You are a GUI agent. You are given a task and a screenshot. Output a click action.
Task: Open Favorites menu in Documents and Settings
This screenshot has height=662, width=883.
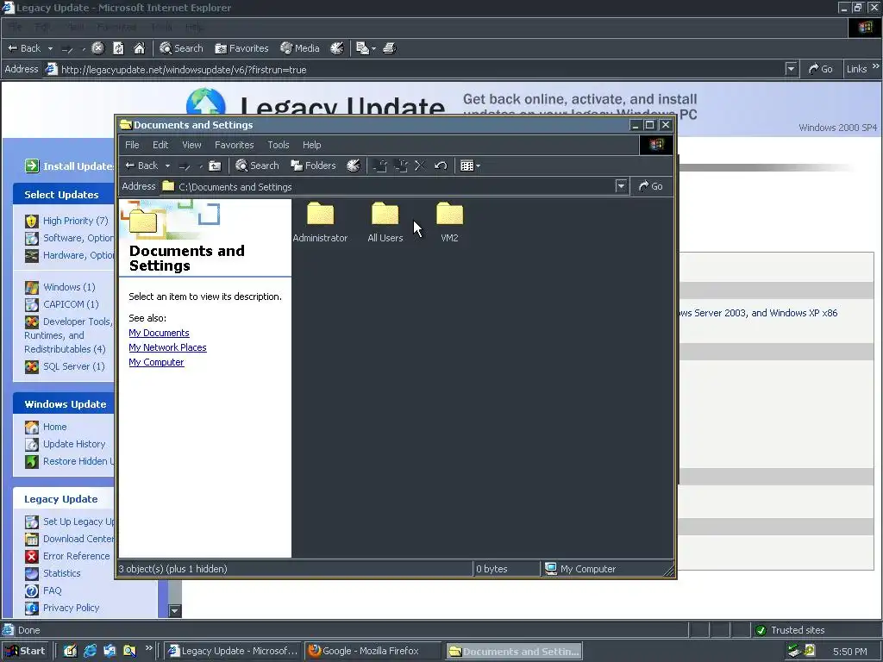click(x=235, y=145)
